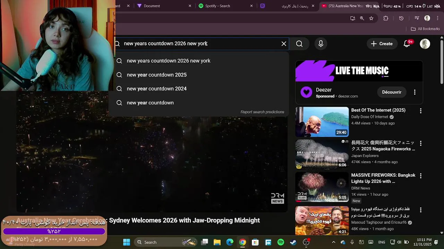
Task: Click the YouTube search magnifier button
Action: 299,44
